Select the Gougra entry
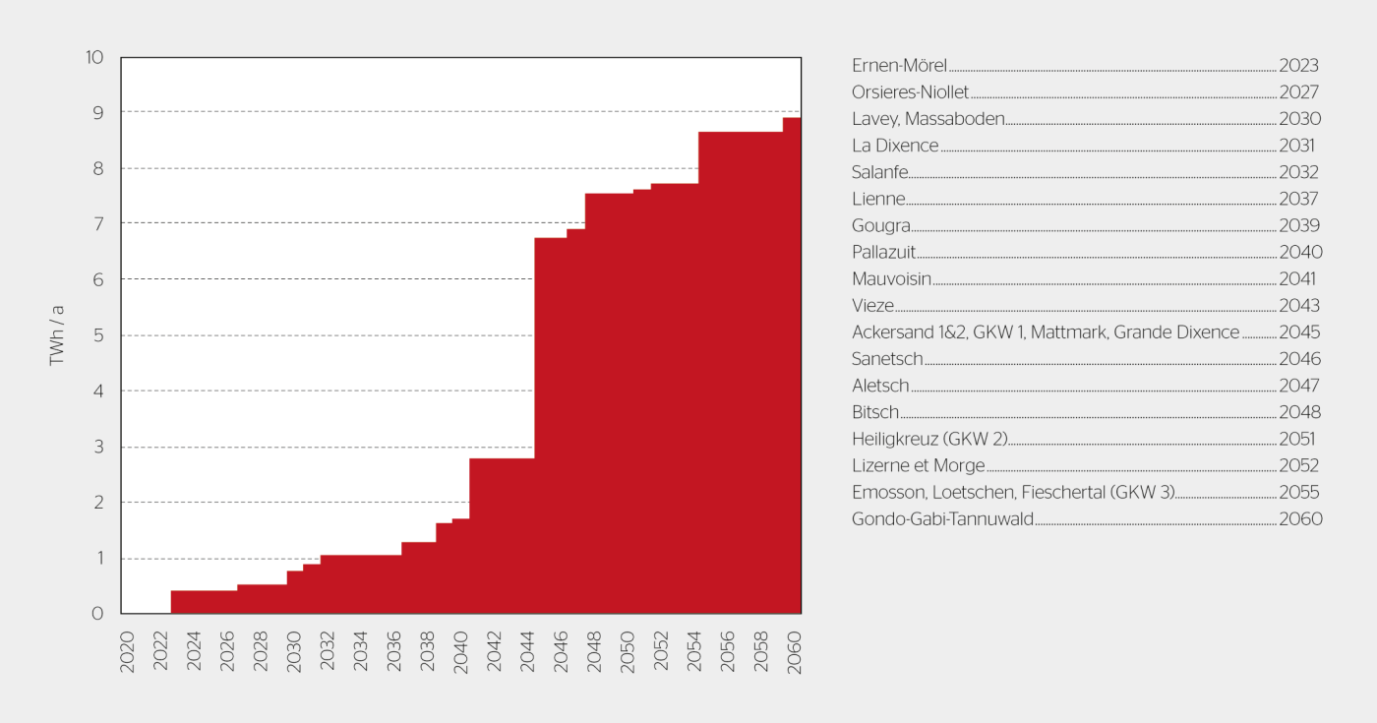This screenshot has width=1377, height=723. (x=1086, y=225)
